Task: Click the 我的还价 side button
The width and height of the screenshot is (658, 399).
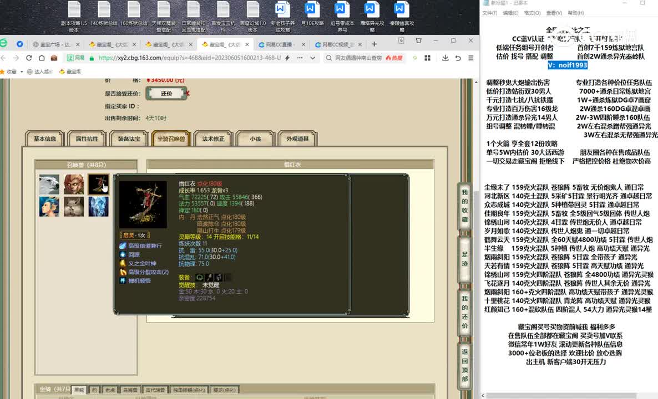Action: tap(464, 312)
